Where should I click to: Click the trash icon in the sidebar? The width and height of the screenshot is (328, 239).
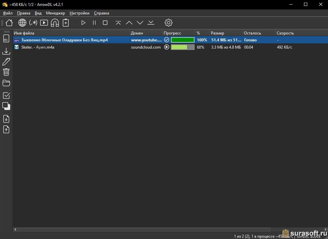(6, 72)
